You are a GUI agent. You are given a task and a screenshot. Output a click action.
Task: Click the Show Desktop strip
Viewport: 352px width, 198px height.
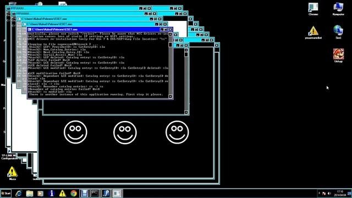(350, 193)
